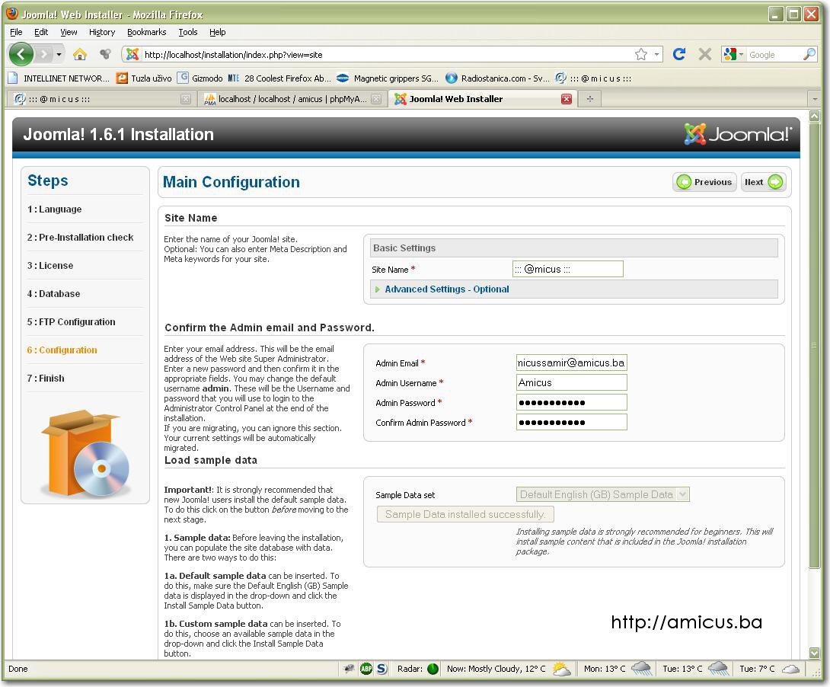Screen dimensions: 830x687
Task: Open the Gizmodo bookmark
Action: click(x=200, y=78)
